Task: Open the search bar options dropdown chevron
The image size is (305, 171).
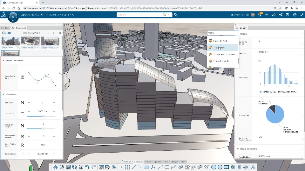Action: 169,15
